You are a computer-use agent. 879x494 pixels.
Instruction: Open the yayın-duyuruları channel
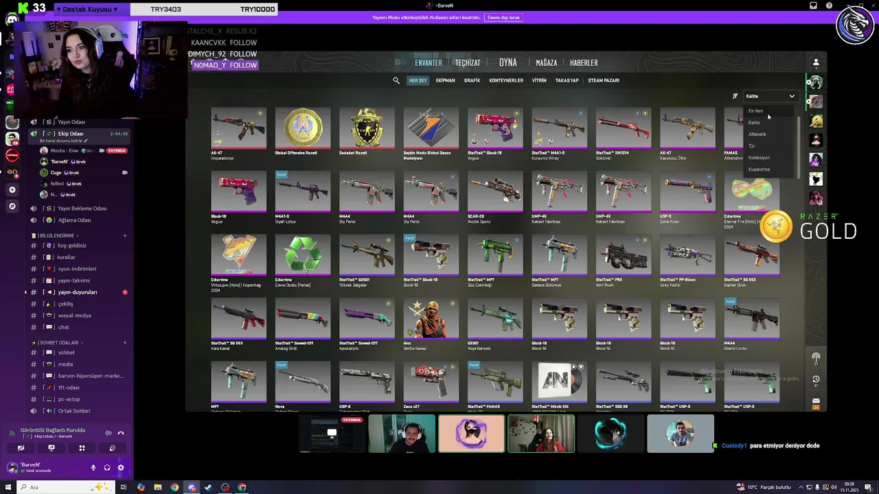[77, 292]
